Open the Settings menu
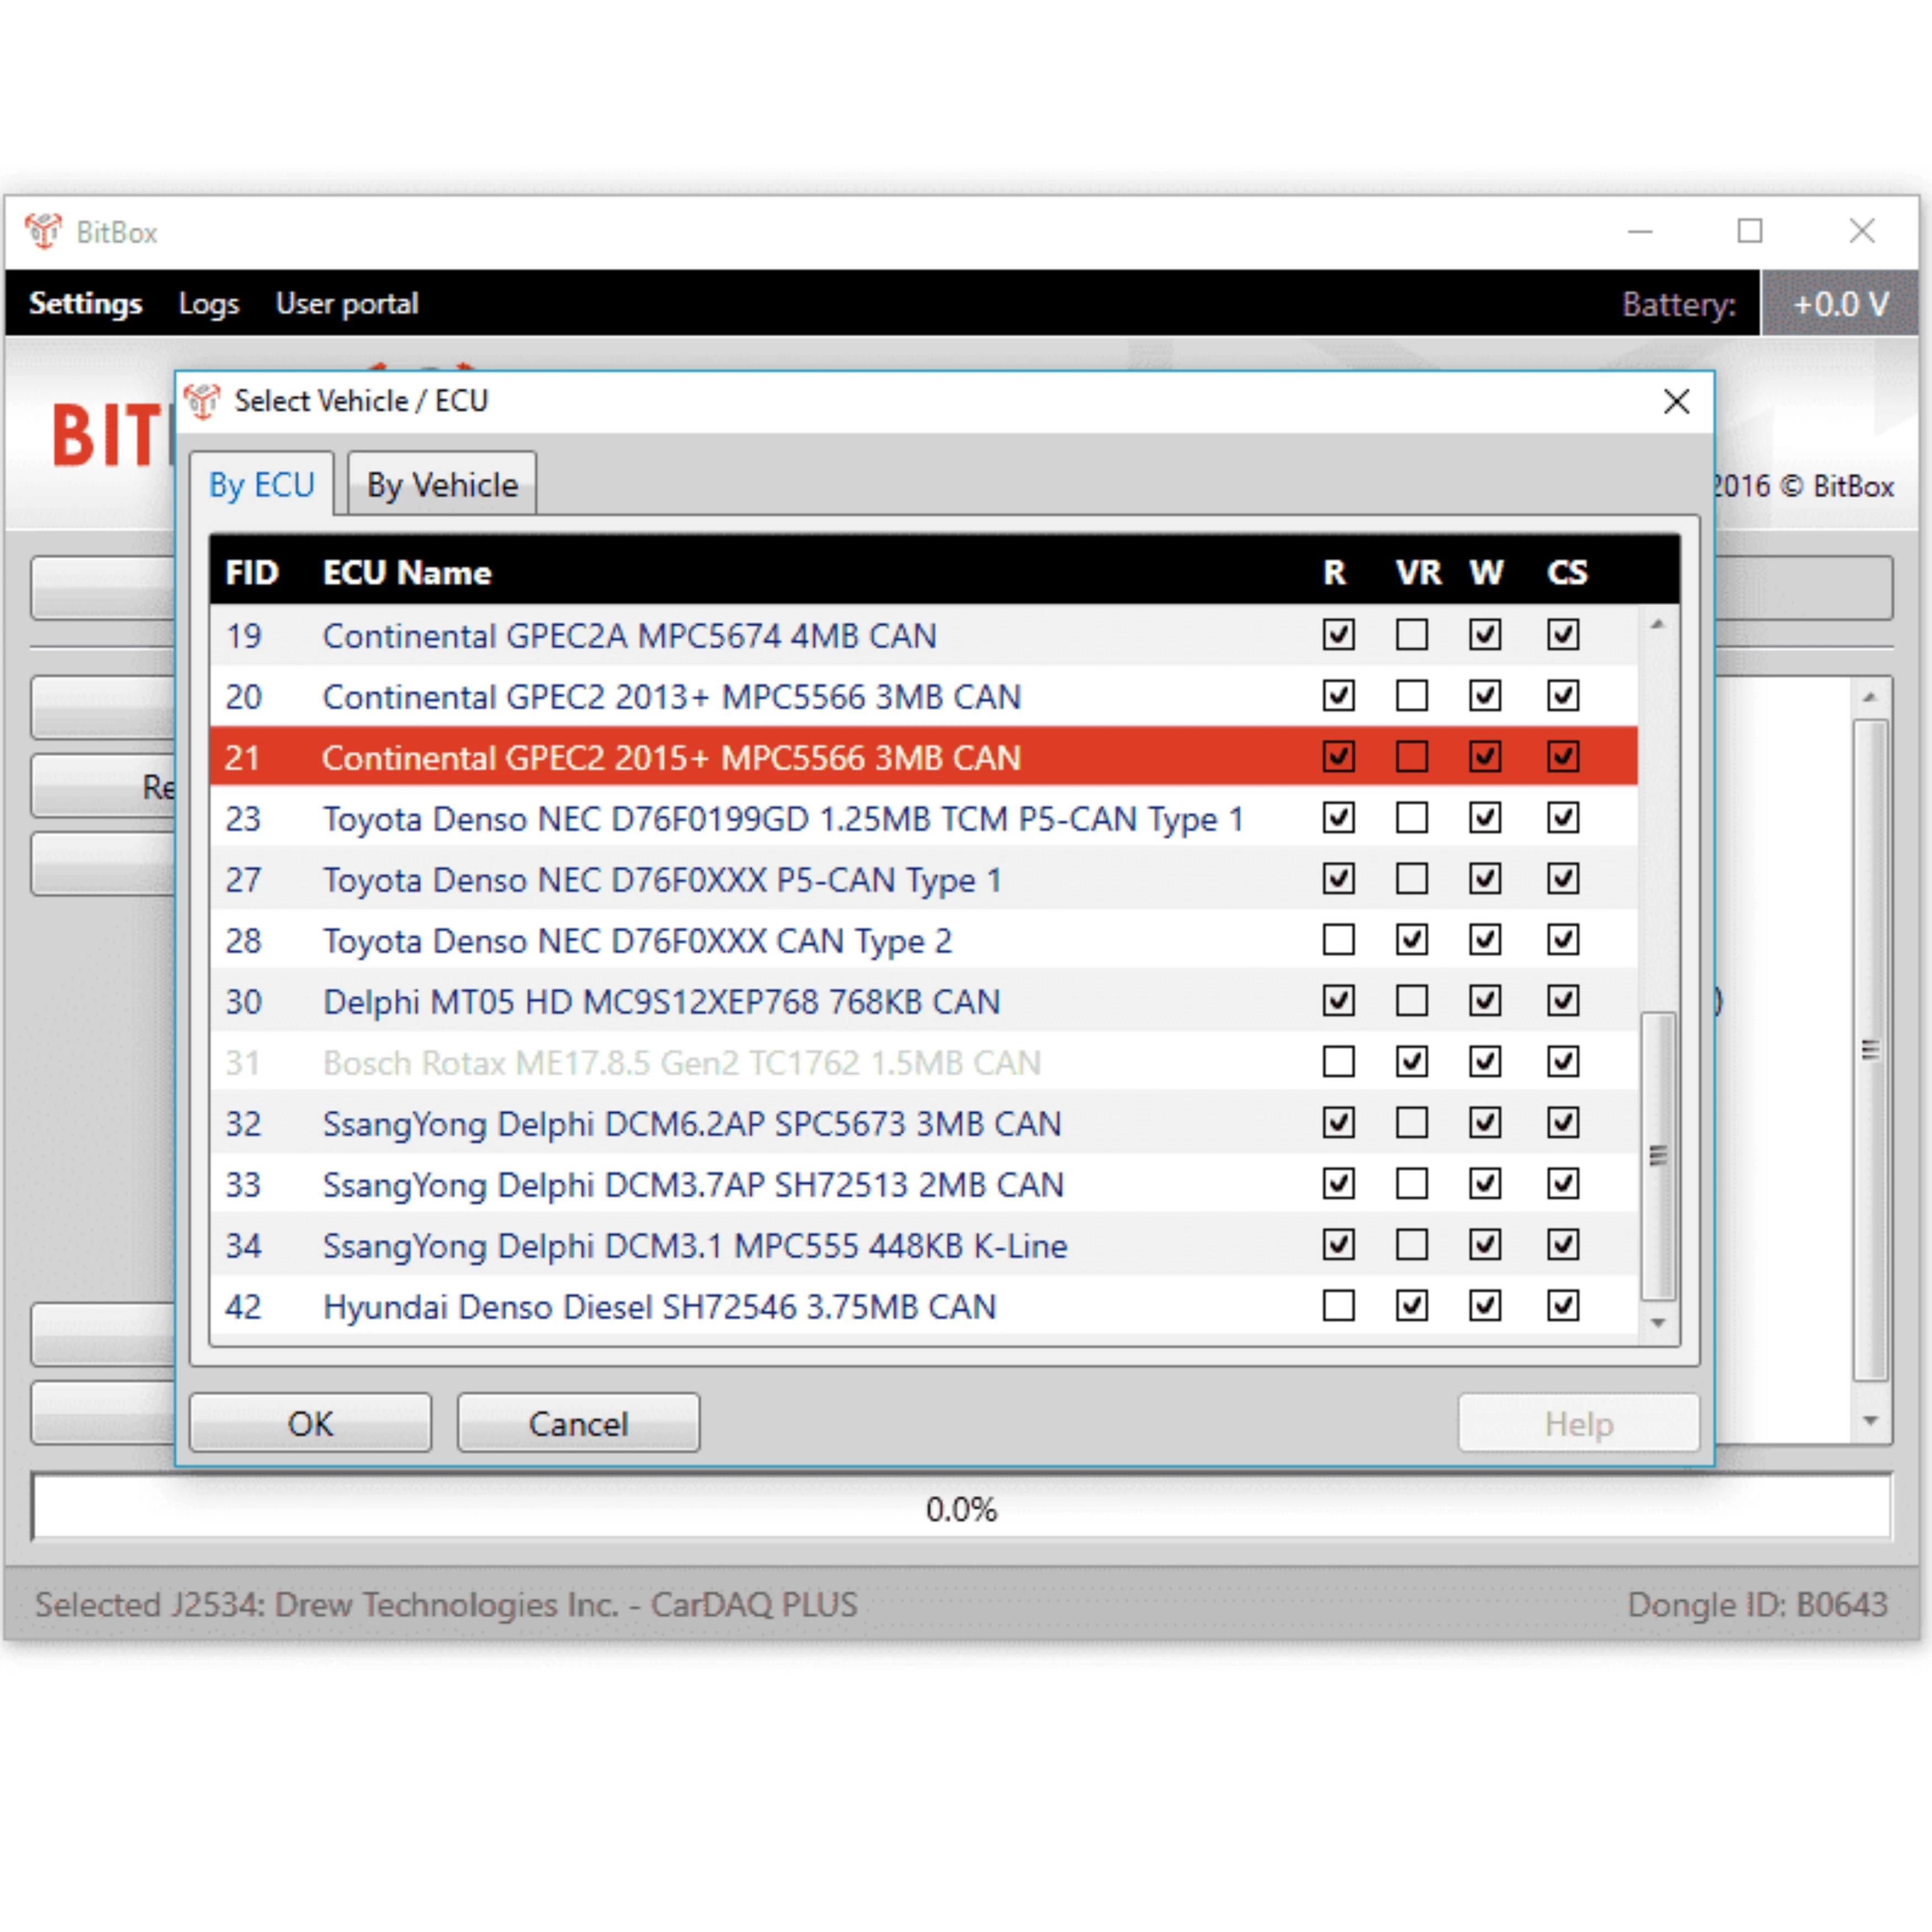 click(x=86, y=303)
